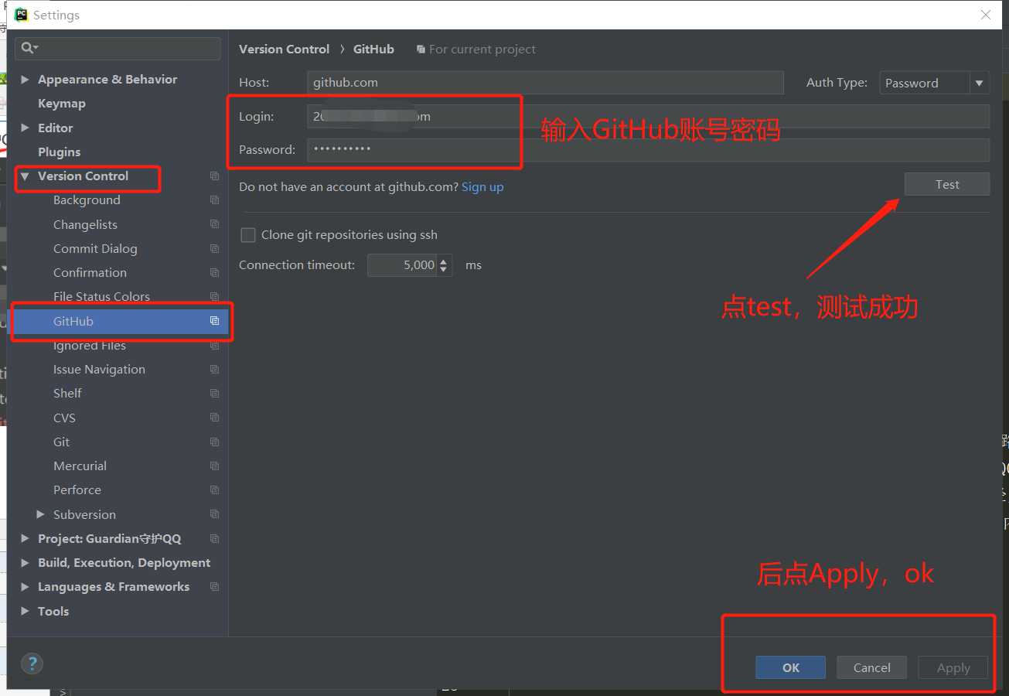Viewport: 1009px width, 696px height.
Task: Expand the Subversion tree node
Action: pos(40,514)
